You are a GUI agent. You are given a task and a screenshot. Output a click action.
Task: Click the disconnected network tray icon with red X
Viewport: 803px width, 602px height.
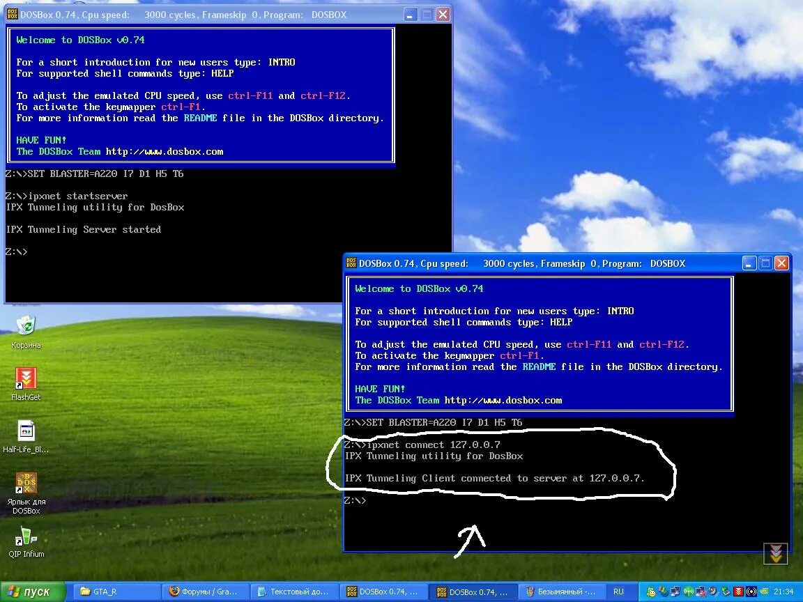(701, 592)
